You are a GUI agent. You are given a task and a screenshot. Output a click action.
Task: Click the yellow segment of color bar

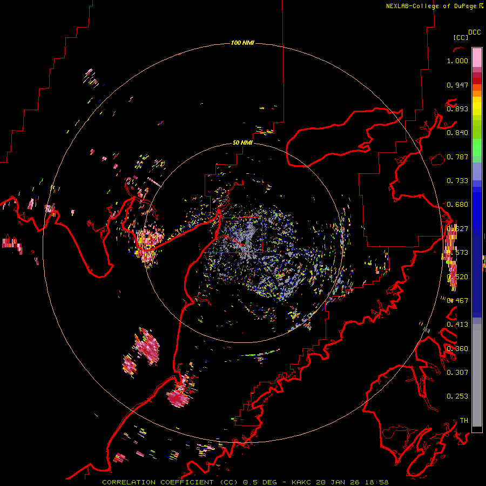(x=477, y=106)
